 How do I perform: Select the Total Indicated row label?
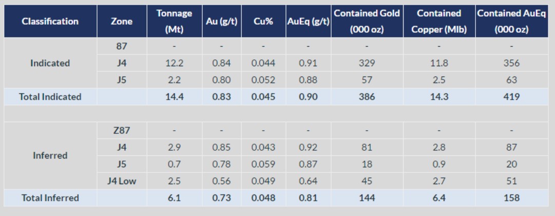pyautogui.click(x=50, y=96)
